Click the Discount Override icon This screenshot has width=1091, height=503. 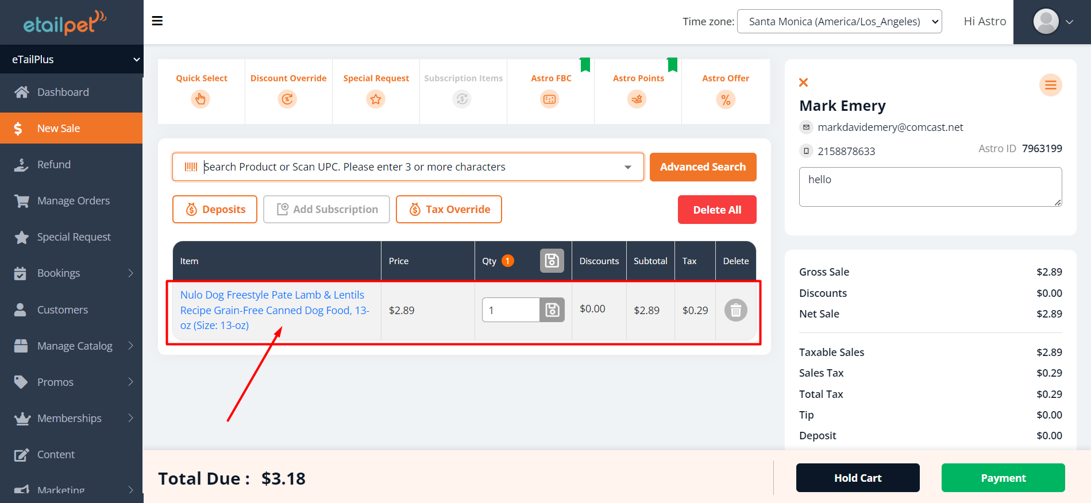(288, 99)
